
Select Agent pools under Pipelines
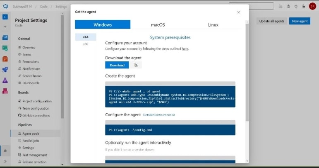[x=36, y=134]
